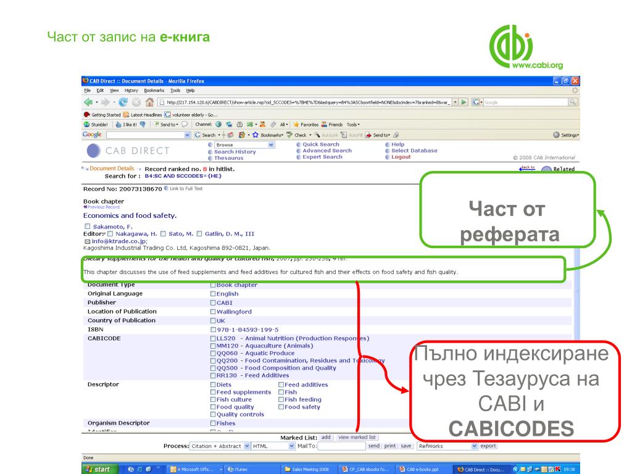Image resolution: width=632 pixels, height=474 pixels.
Task: Open the address bar history dropdown arrow
Action: click(455, 102)
